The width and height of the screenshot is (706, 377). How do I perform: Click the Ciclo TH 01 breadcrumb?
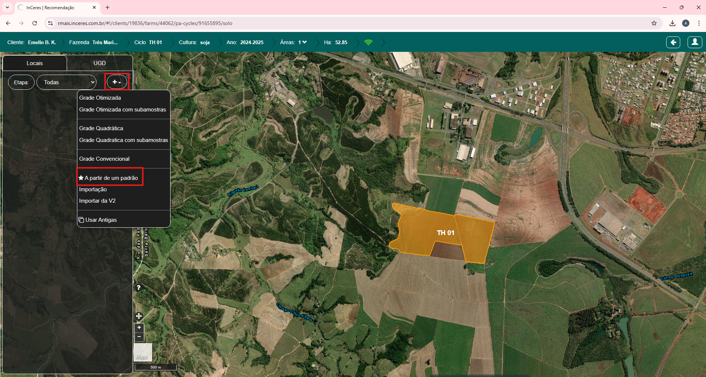pos(148,42)
